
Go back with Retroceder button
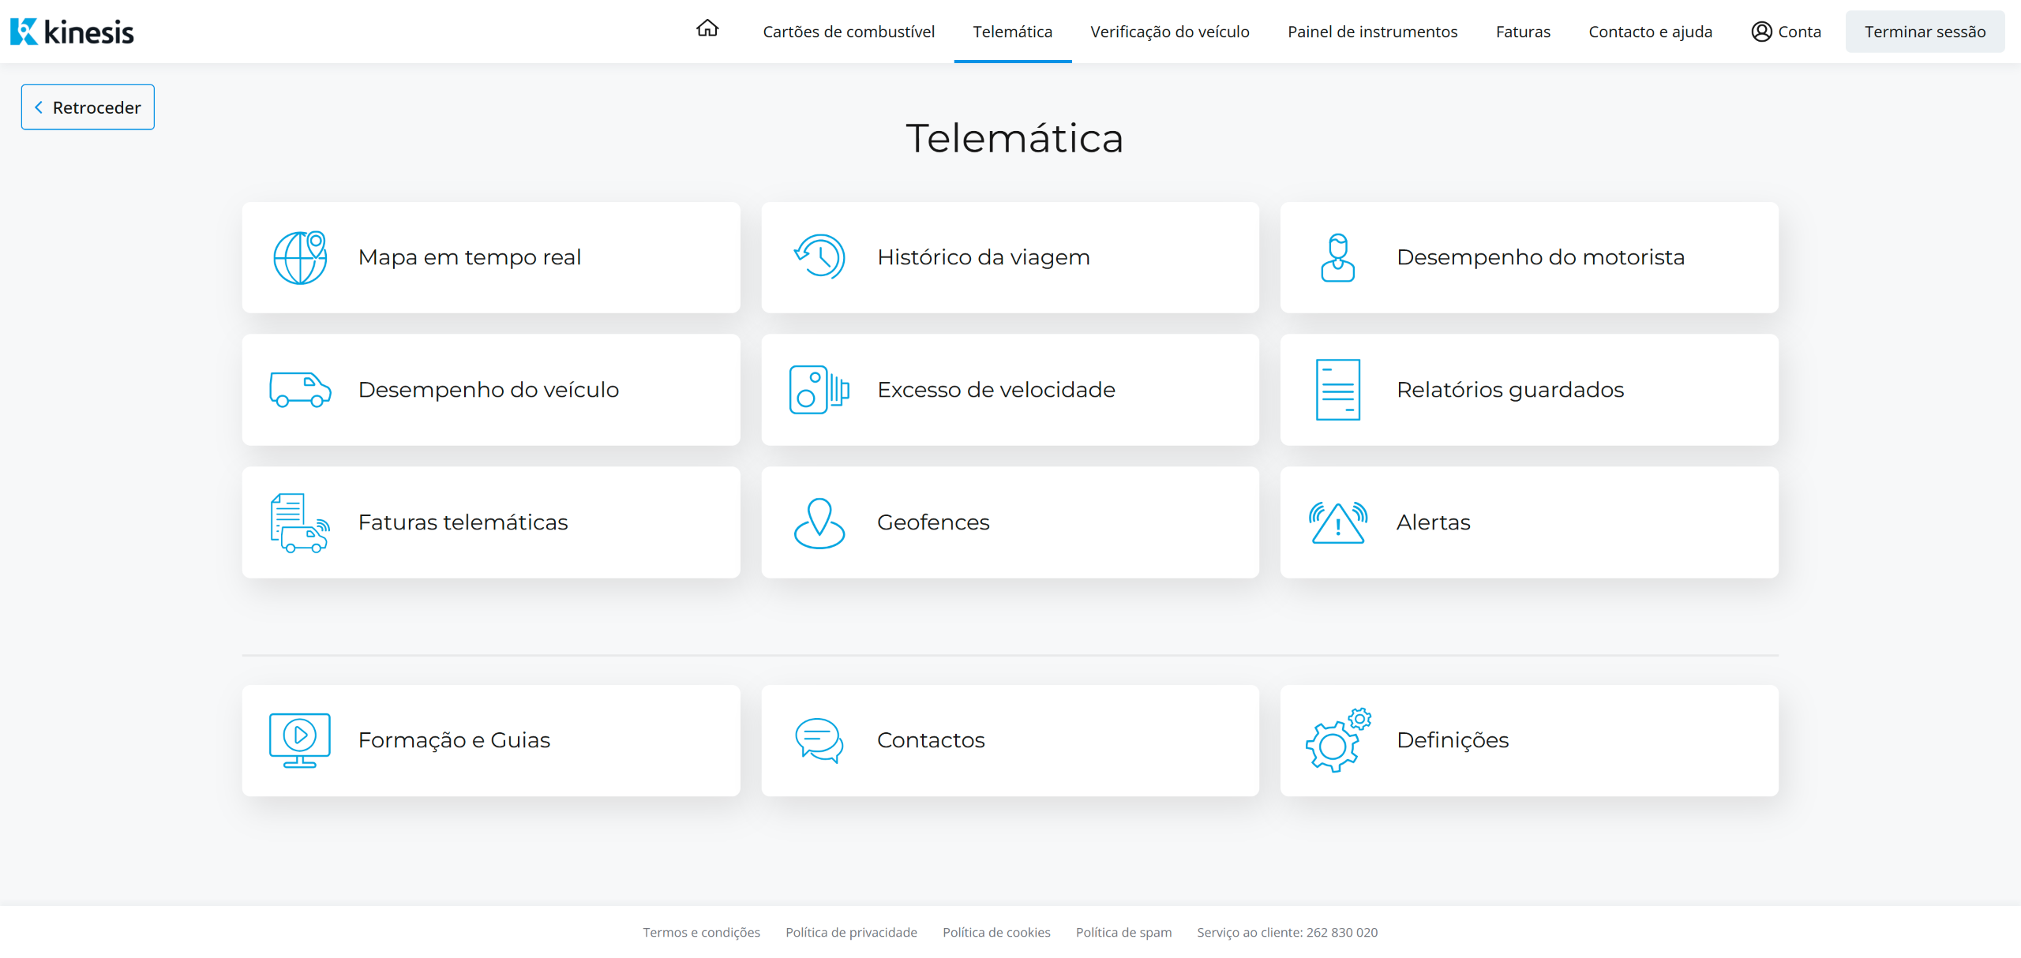click(x=88, y=107)
